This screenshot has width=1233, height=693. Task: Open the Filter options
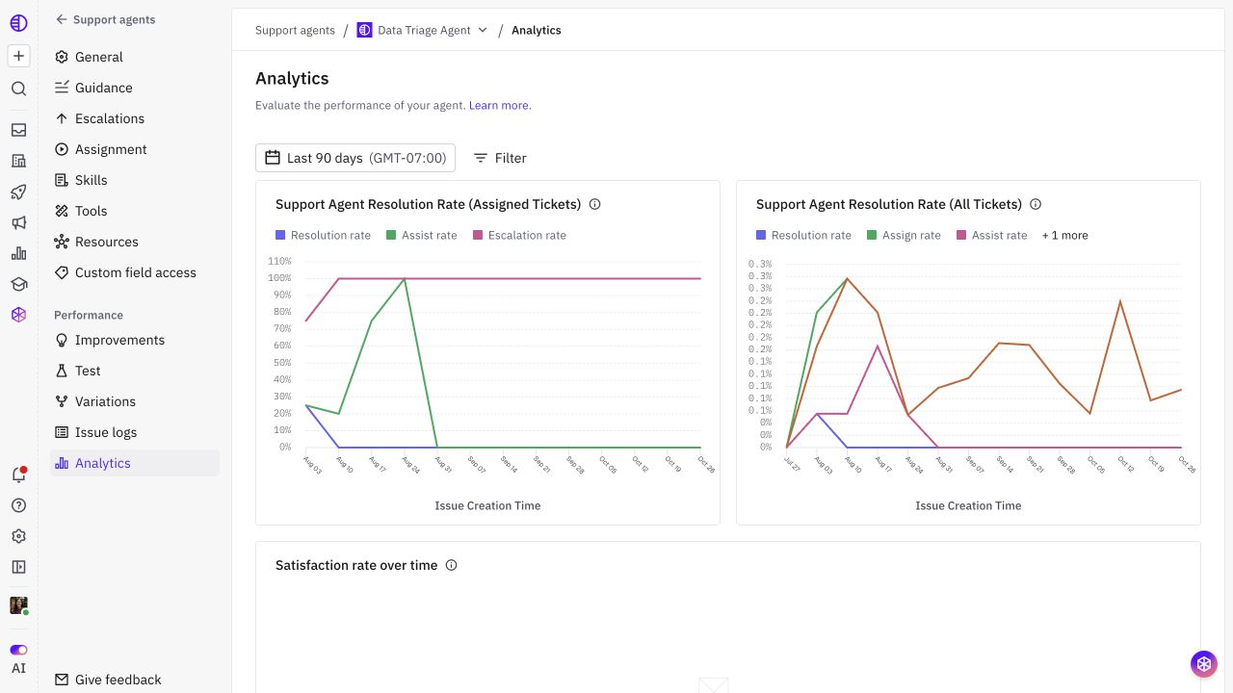pos(500,158)
